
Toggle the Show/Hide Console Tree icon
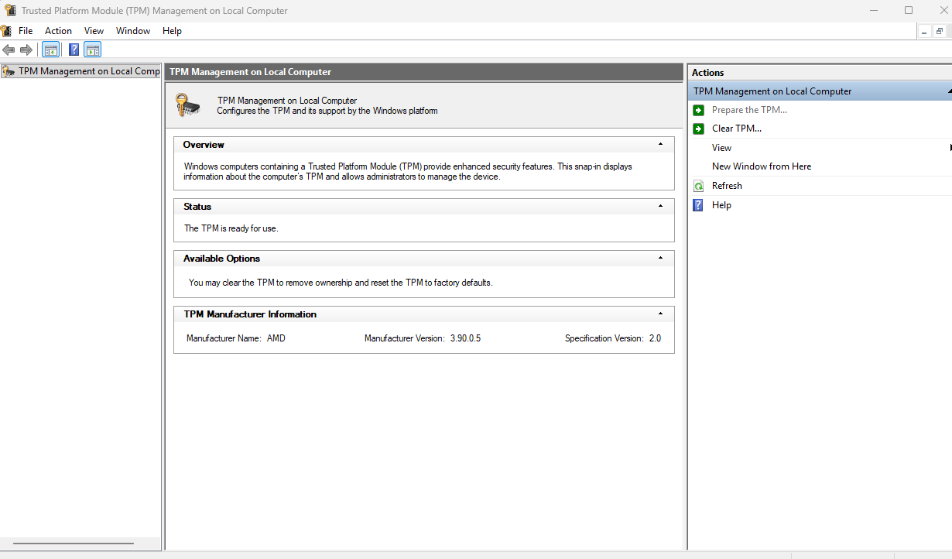(x=50, y=50)
